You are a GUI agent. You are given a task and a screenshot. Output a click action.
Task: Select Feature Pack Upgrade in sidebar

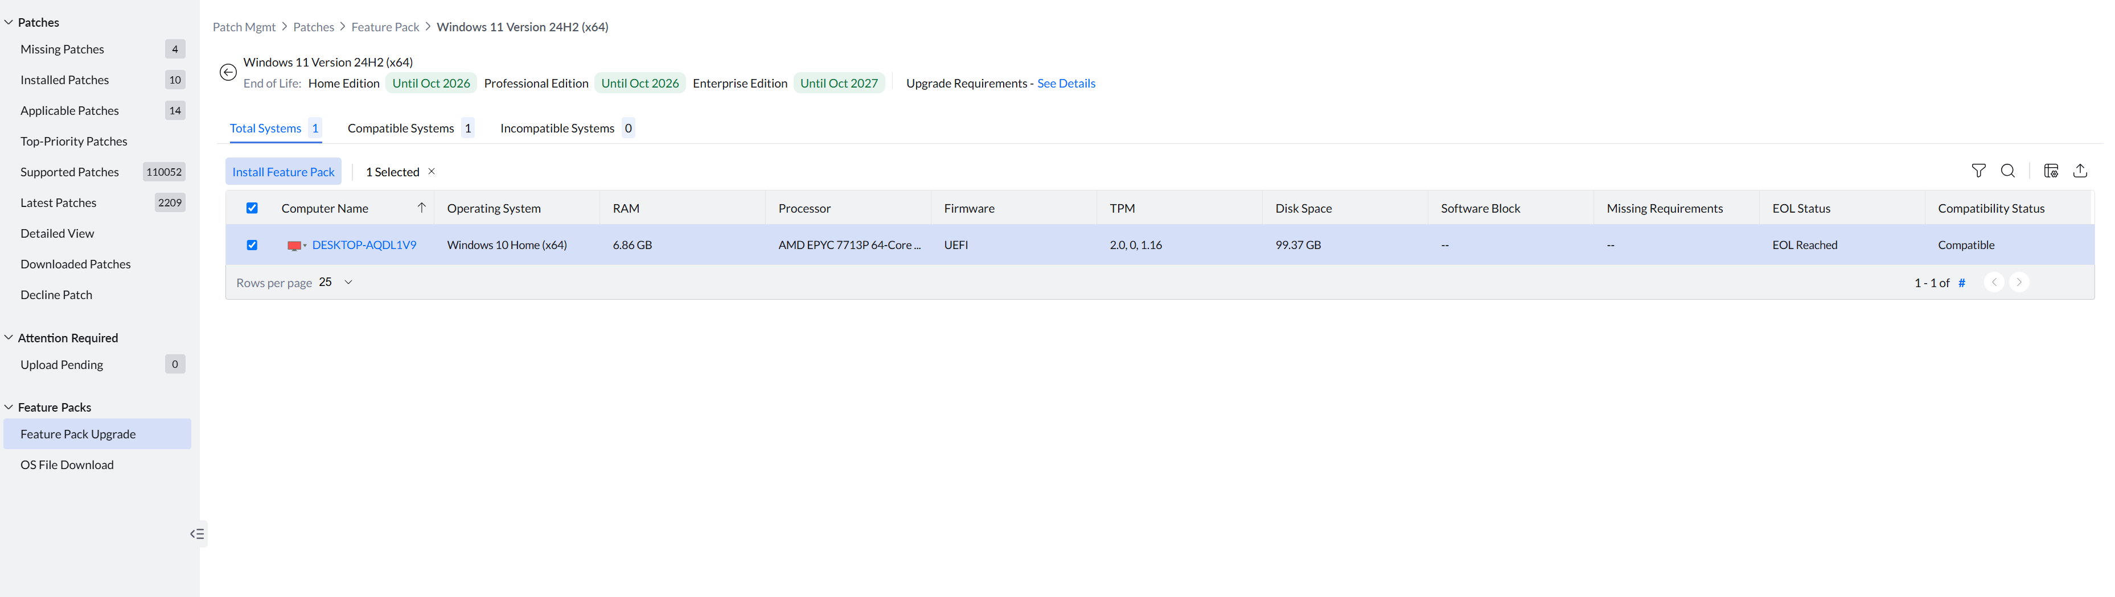97,434
